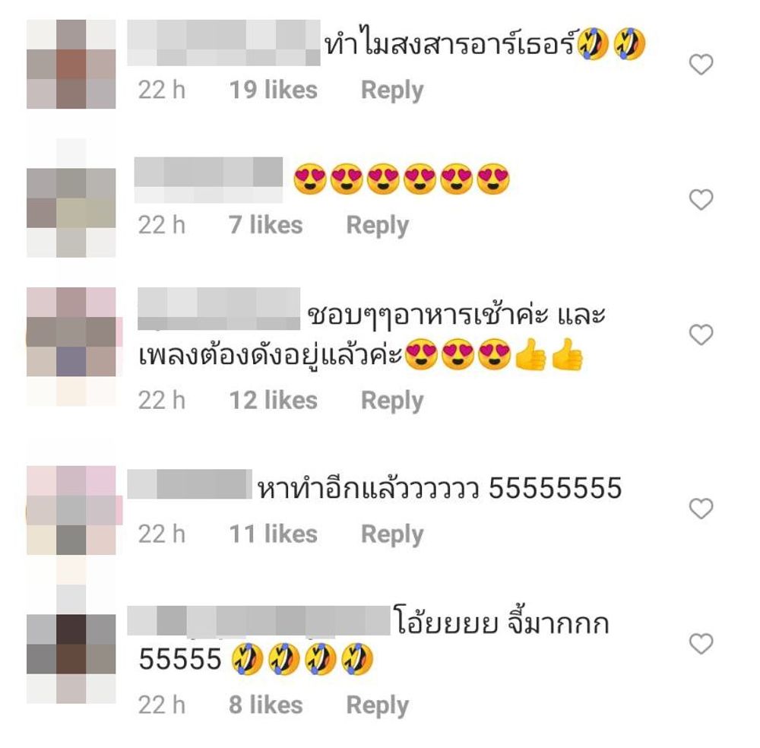Screen dimensions: 760x748
Task: Tap the heart on the 7 likes comment
Action: click(x=701, y=200)
